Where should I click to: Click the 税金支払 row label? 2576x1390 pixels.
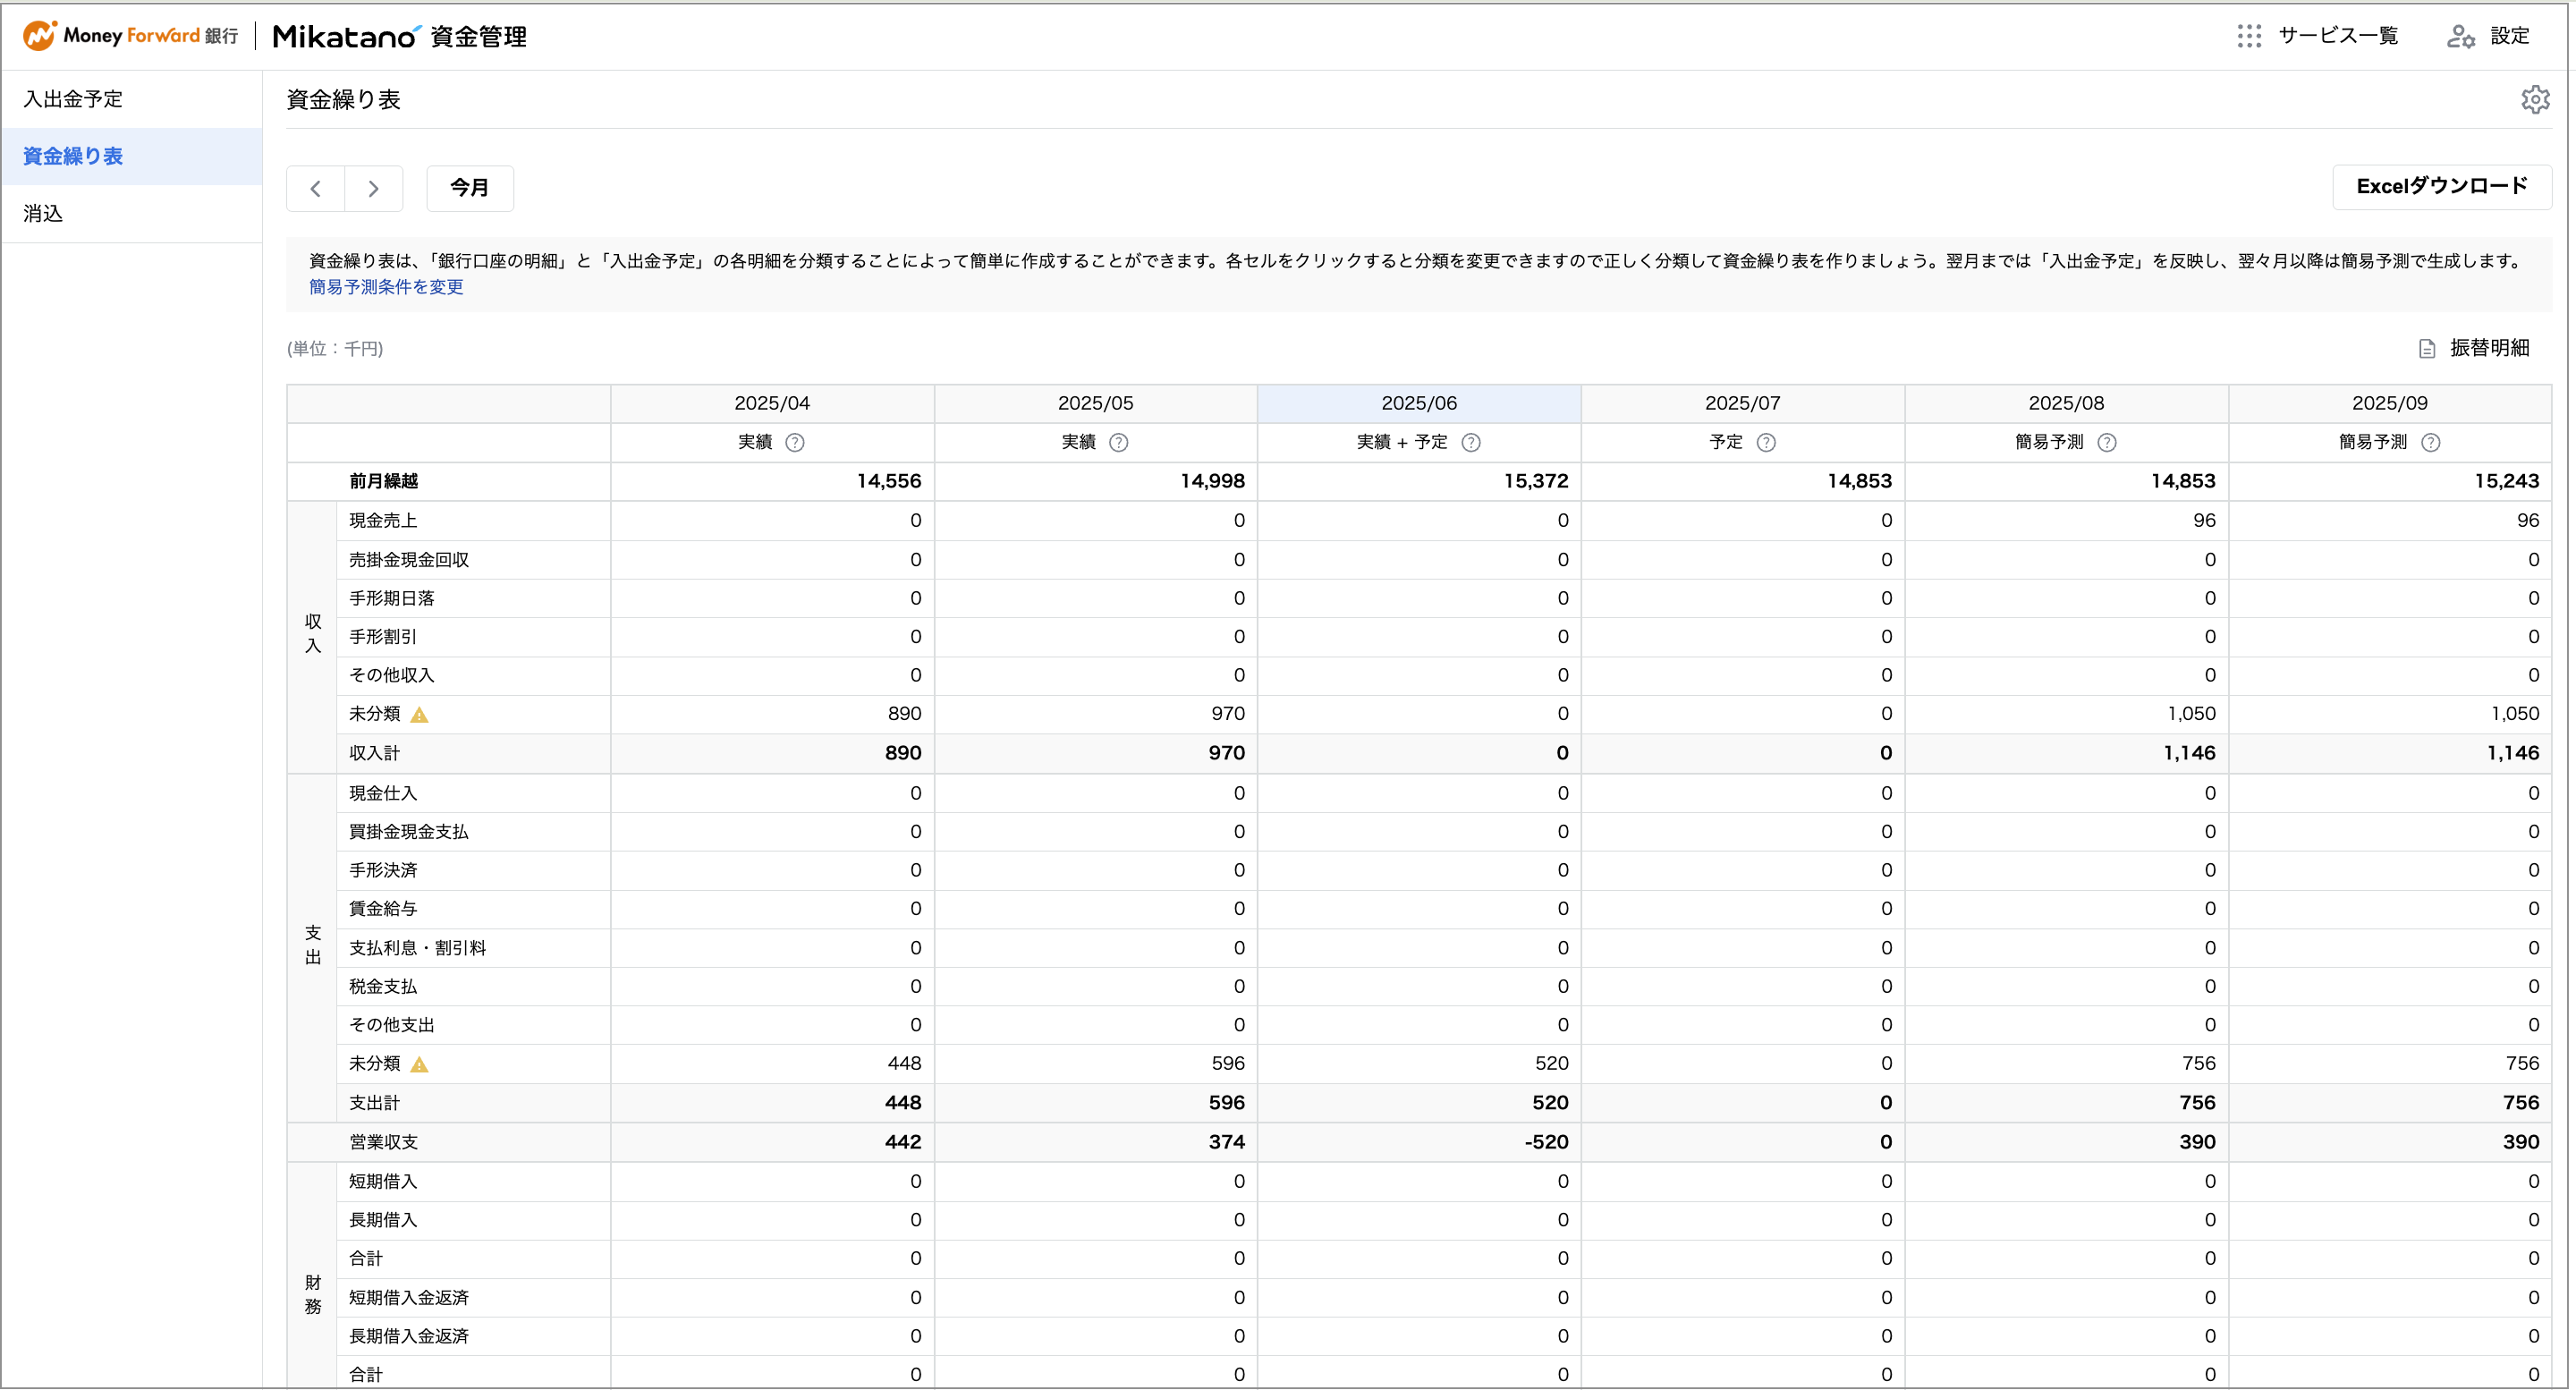pyautogui.click(x=383, y=987)
